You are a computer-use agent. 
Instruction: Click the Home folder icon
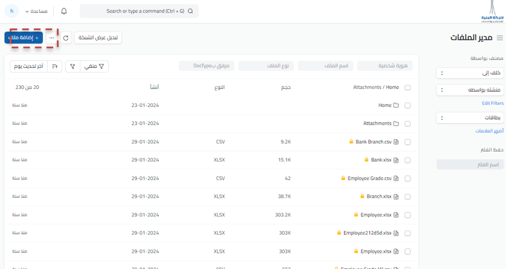coord(396,105)
